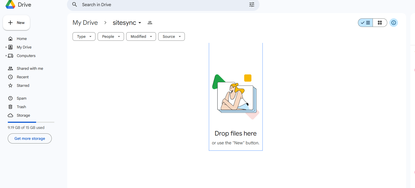Open Recent files
415x188 pixels.
point(23,77)
